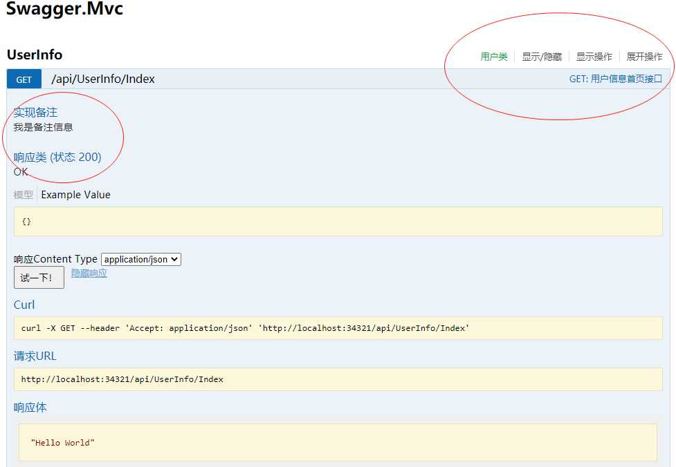Click GET: 用户信息首页接口 summary link

pyautogui.click(x=616, y=79)
